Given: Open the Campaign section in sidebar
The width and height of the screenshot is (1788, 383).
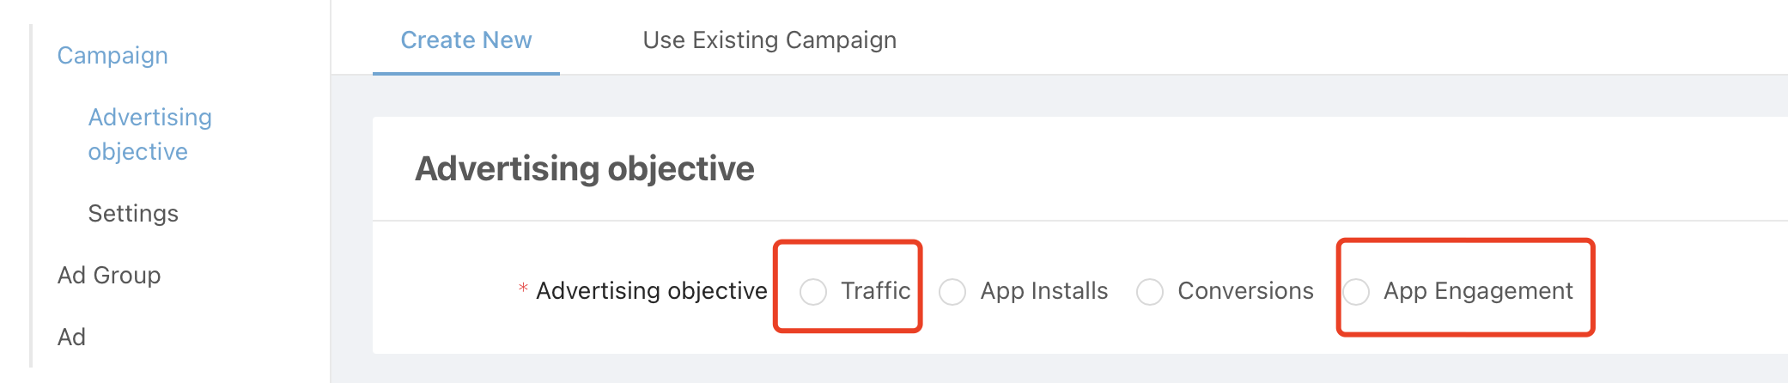Looking at the screenshot, I should (113, 56).
